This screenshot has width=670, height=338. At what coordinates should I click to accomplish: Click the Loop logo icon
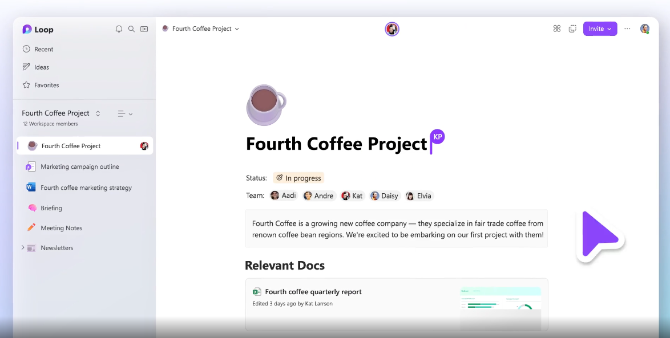pyautogui.click(x=27, y=29)
